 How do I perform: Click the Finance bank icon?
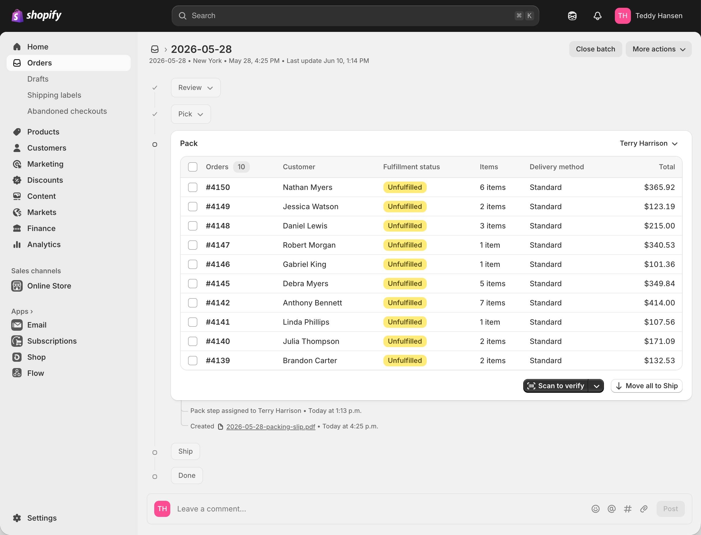(17, 228)
